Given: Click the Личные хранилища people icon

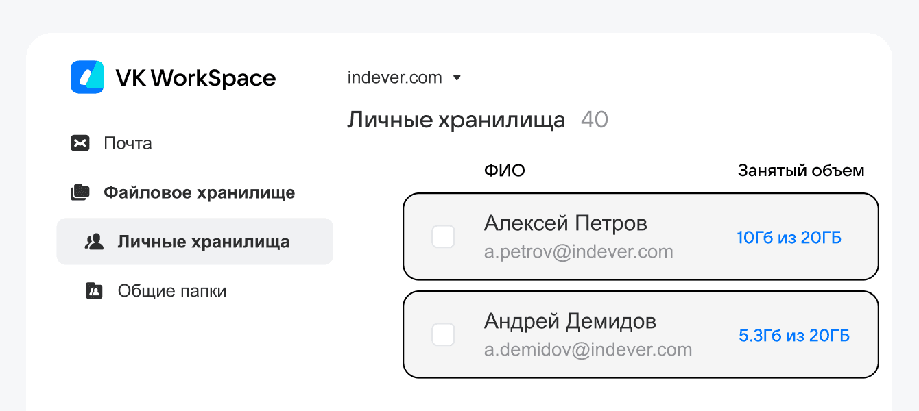Looking at the screenshot, I should tap(94, 242).
